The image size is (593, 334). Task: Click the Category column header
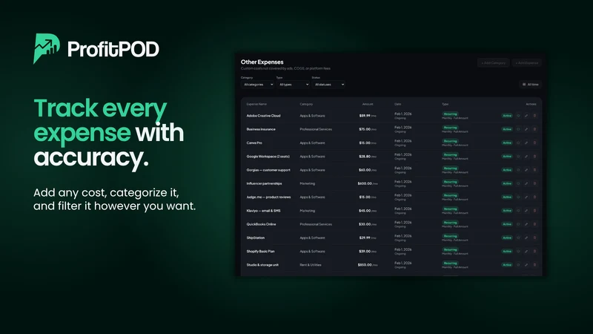coord(306,104)
